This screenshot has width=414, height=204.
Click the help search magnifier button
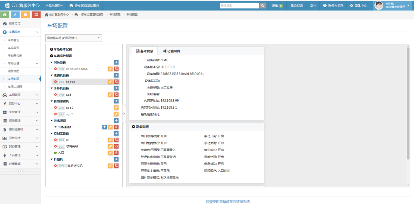coord(262,5)
